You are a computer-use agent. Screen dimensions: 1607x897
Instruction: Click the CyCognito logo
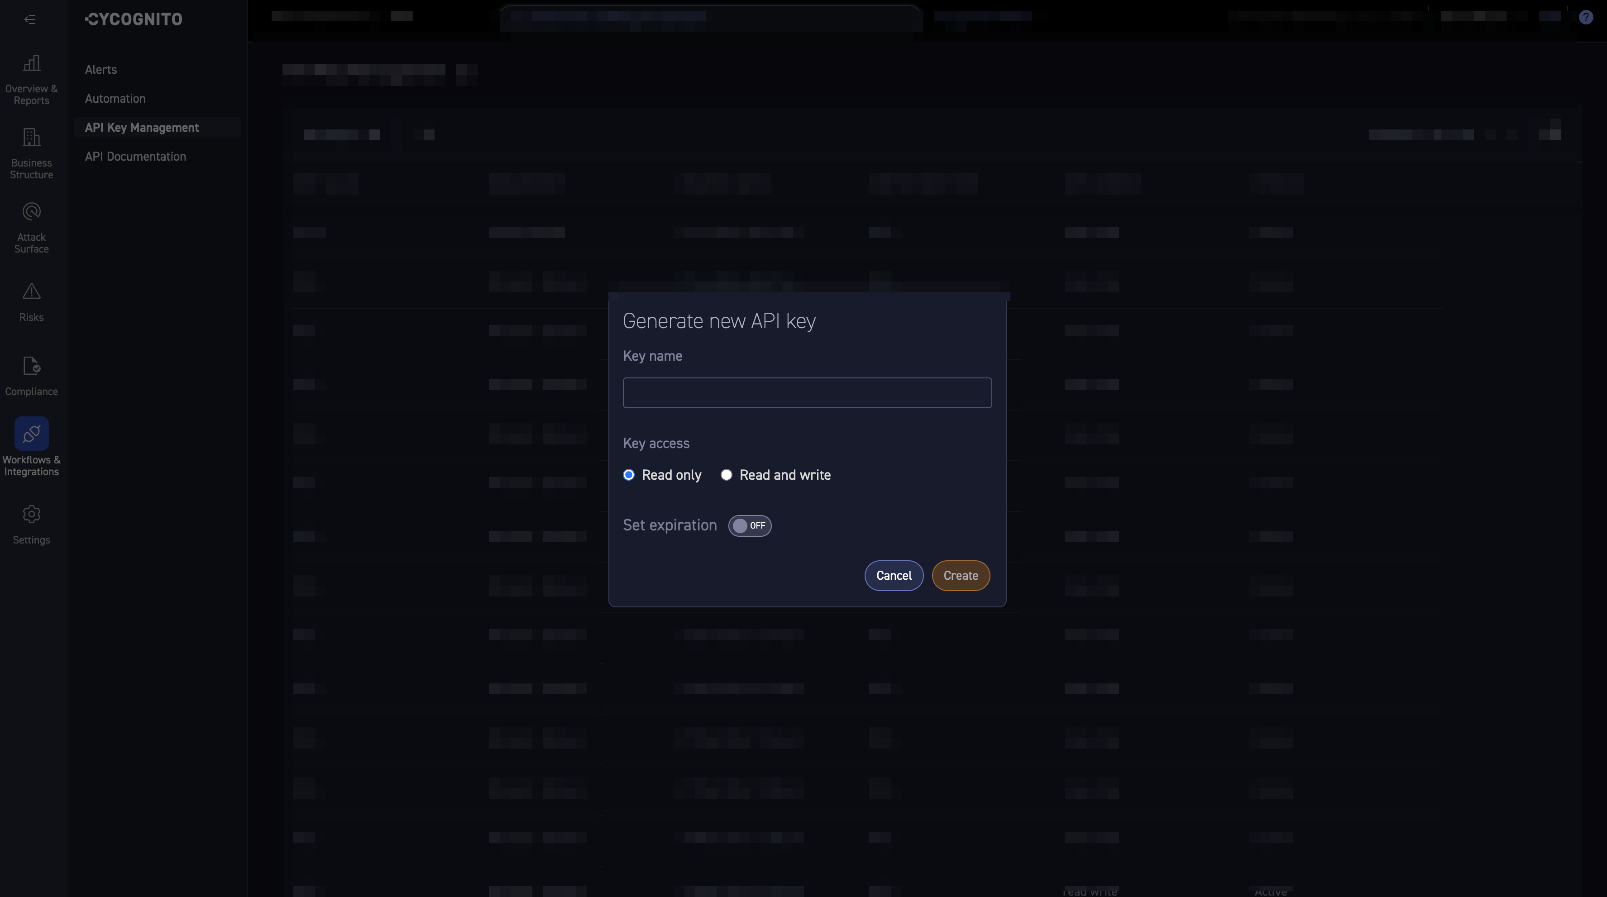[133, 19]
